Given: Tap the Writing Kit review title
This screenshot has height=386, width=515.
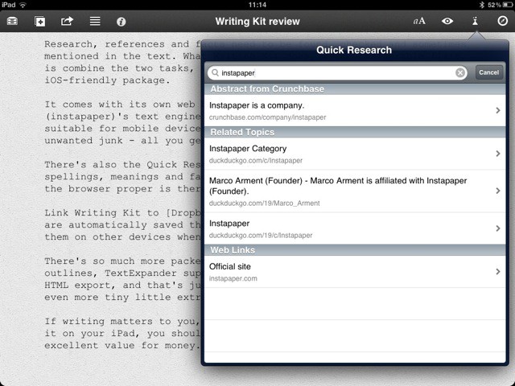Looking at the screenshot, I should click(257, 22).
